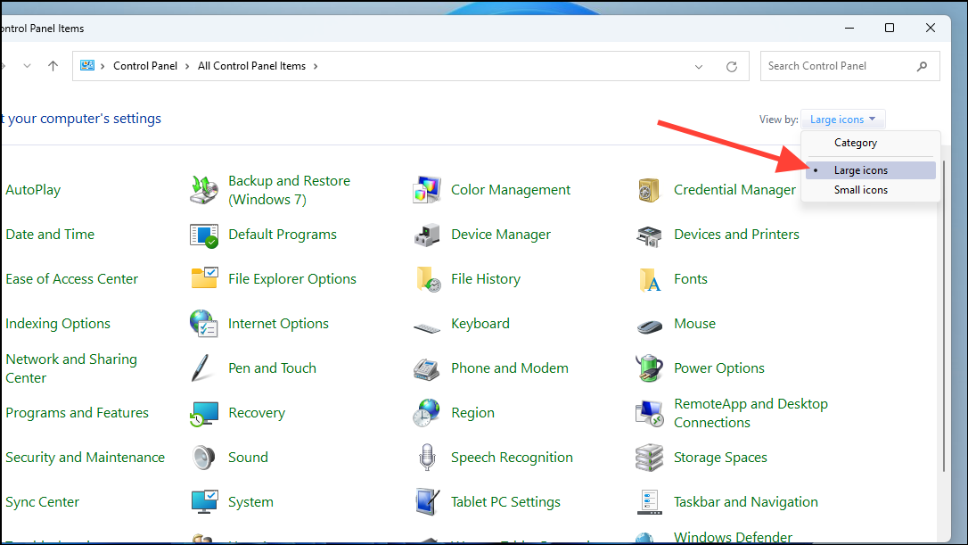
Task: Open the AutoPlay link
Action: click(33, 190)
